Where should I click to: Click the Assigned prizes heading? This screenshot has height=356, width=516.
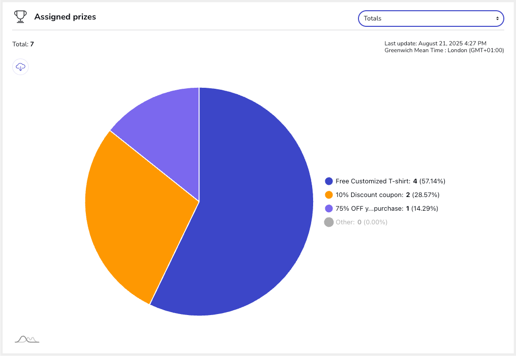coord(65,17)
